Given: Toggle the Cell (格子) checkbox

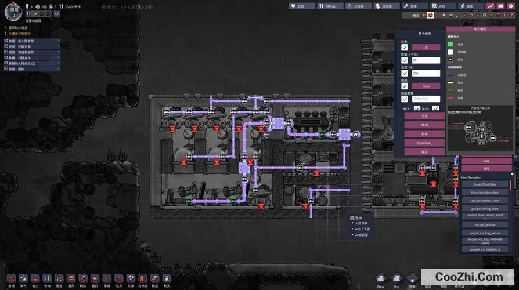Looking at the screenshot, I should click(417, 108).
